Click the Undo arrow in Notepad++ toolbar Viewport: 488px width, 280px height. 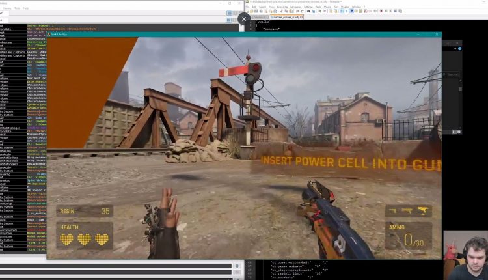coord(297,11)
